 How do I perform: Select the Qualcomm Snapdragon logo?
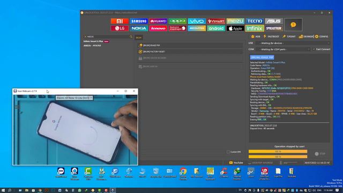pyautogui.click(x=177, y=28)
